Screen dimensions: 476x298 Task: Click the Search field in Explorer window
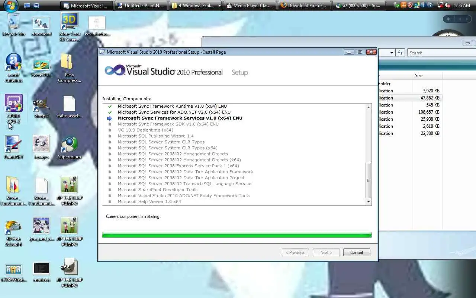441,53
